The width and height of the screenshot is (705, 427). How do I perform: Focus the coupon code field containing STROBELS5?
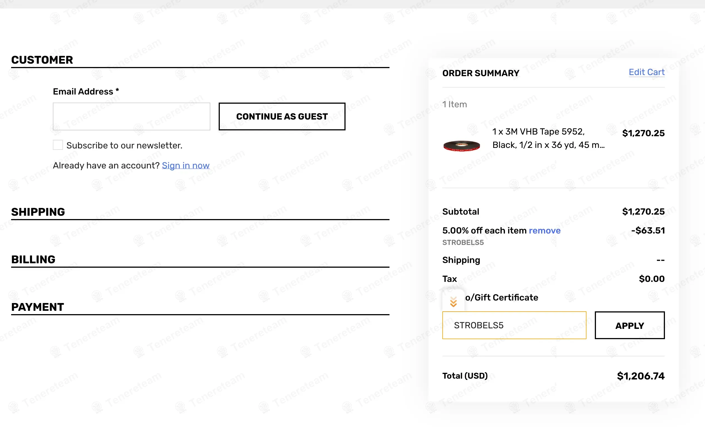514,325
